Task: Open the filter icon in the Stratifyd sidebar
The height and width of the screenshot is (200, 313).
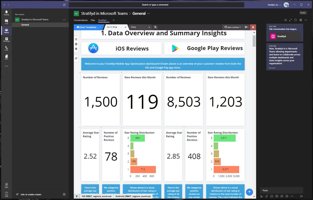Action: coord(76,39)
